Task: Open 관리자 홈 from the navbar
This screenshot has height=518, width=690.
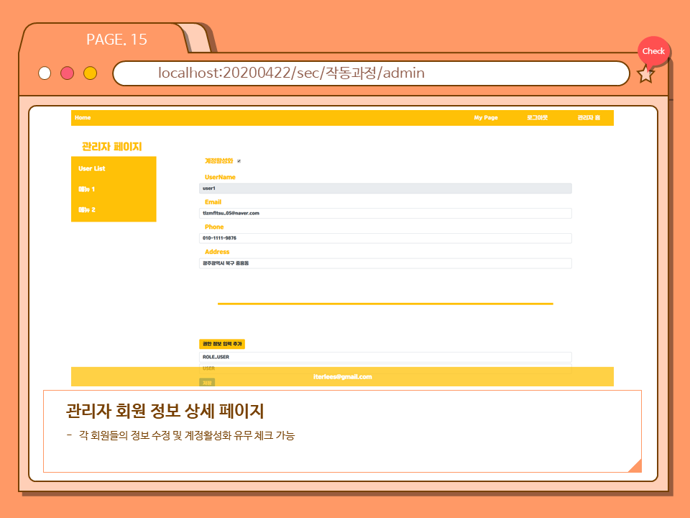Action: [x=588, y=118]
